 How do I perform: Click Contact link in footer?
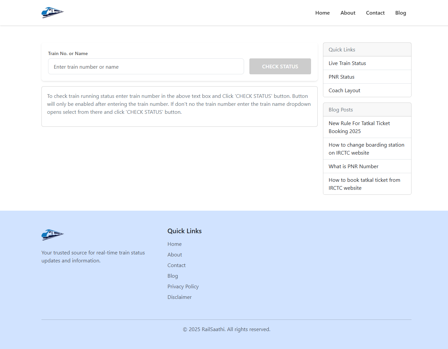[176, 265]
